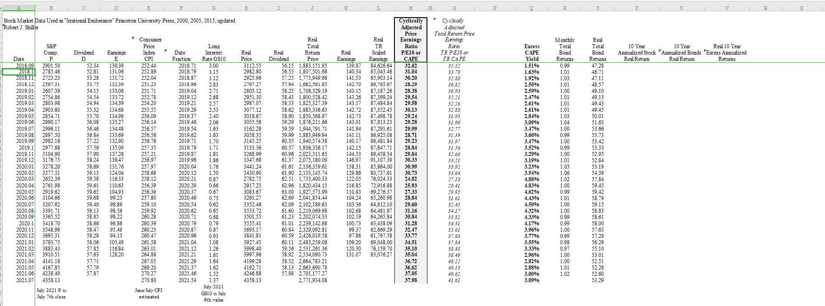Click date cell 2019.06
This screenshot has height=306, width=825.
25,122
